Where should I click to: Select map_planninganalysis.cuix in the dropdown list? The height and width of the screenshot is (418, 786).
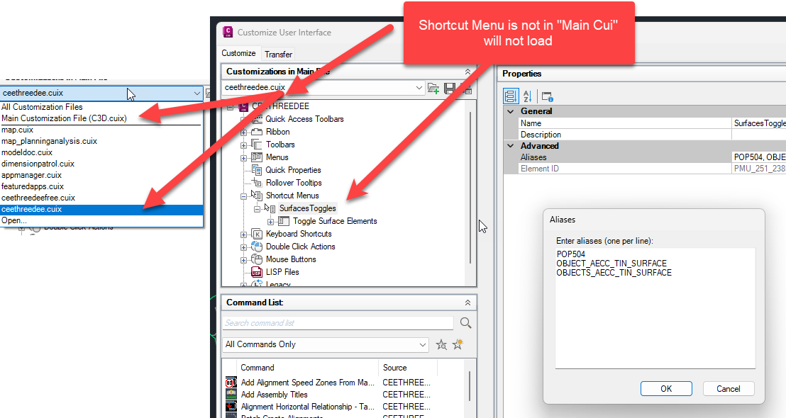tap(101, 141)
